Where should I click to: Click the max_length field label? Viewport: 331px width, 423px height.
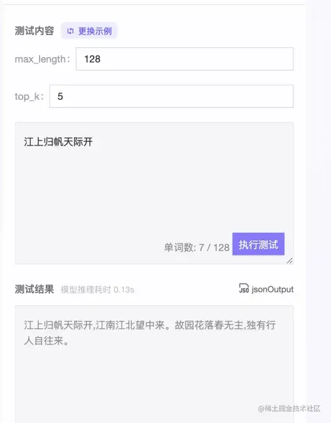(43, 59)
